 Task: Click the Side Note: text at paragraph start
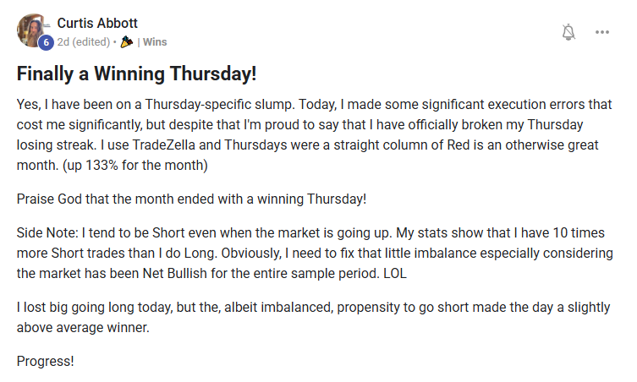[x=47, y=232]
